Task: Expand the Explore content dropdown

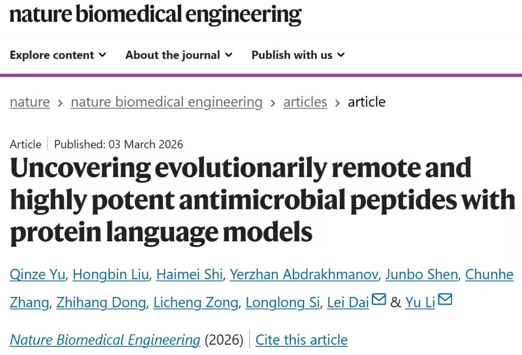Action: click(58, 55)
